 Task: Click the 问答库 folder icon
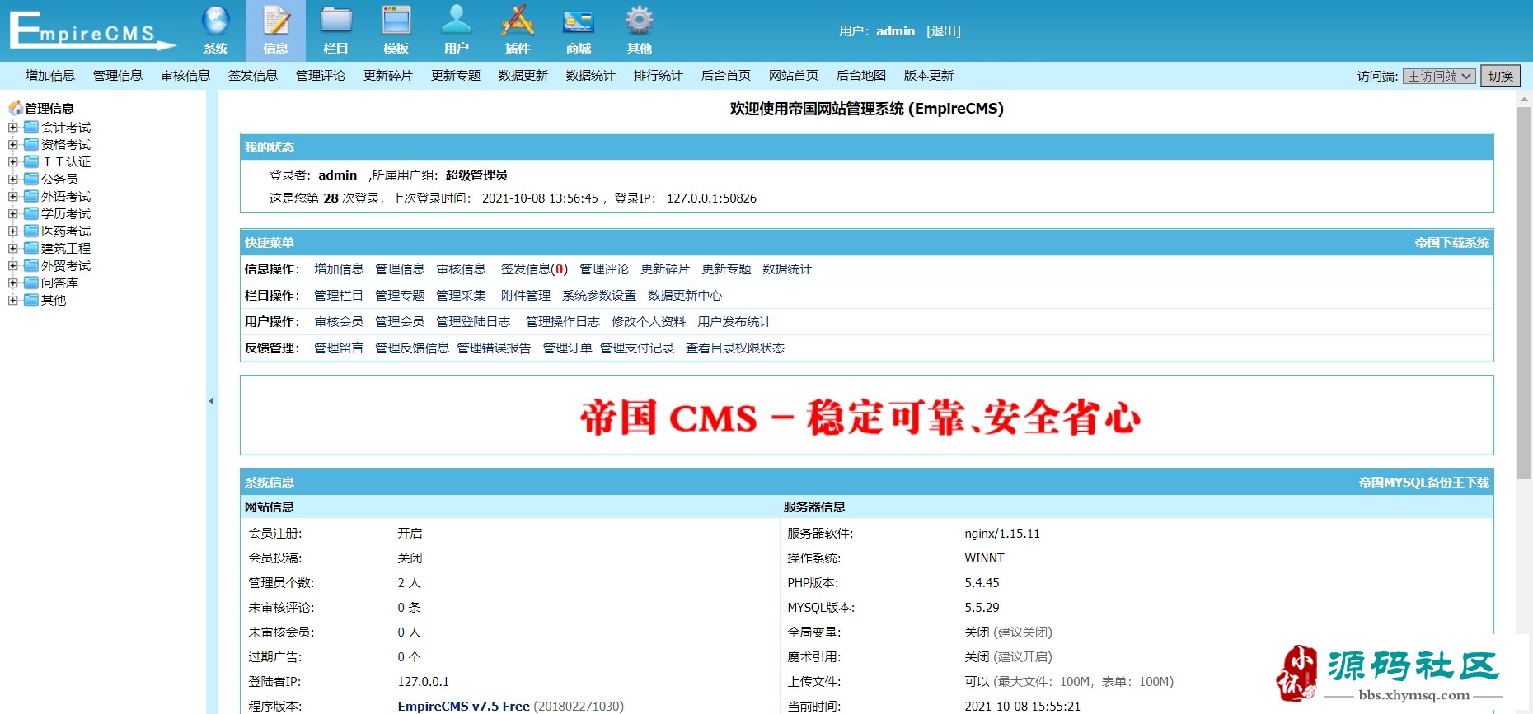(31, 282)
